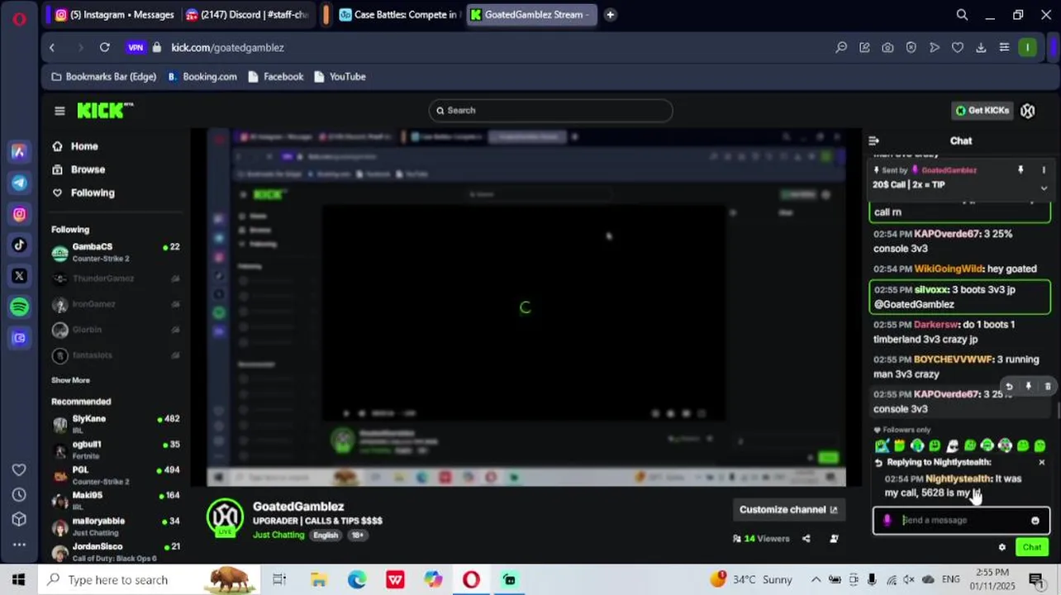
Task: Open the sidebar history clock icon
Action: (19, 494)
